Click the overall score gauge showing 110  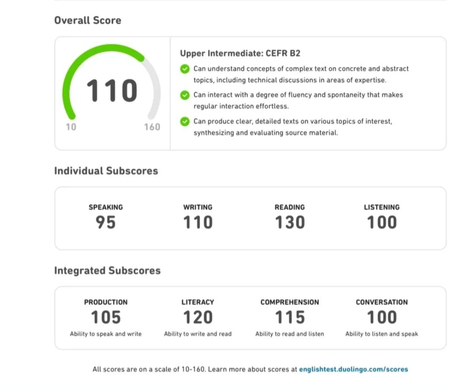pyautogui.click(x=112, y=87)
